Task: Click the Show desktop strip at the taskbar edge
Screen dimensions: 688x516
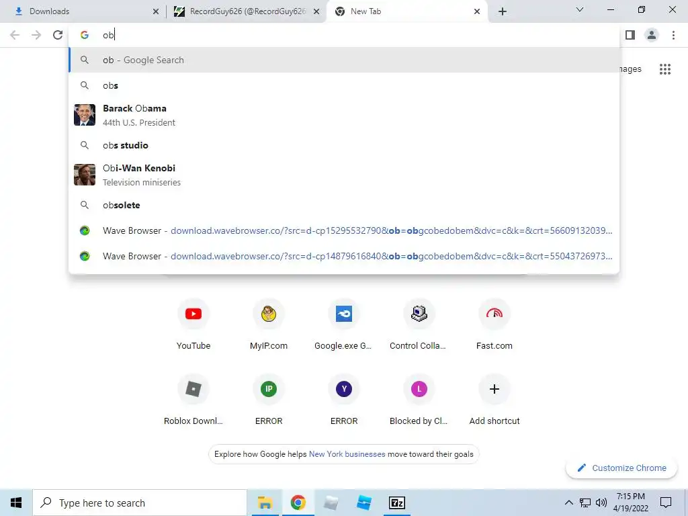Action: [685, 503]
